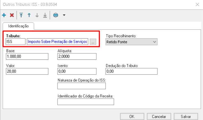203x120 pixels.
Task: Click the Cancelar button
Action: click(159, 117)
